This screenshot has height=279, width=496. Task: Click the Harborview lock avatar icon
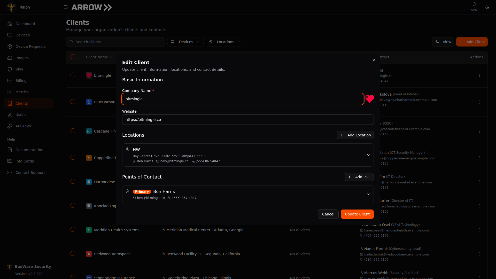[x=89, y=182]
